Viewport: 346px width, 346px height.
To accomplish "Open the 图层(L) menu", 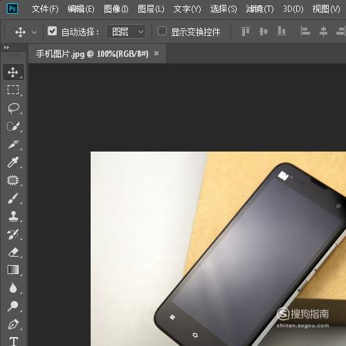I will point(151,9).
